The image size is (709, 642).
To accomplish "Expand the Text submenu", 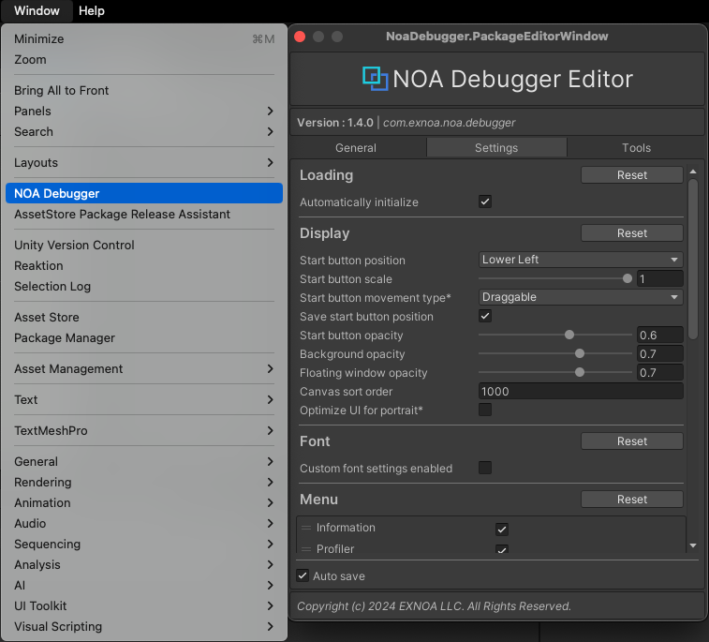I will click(144, 400).
